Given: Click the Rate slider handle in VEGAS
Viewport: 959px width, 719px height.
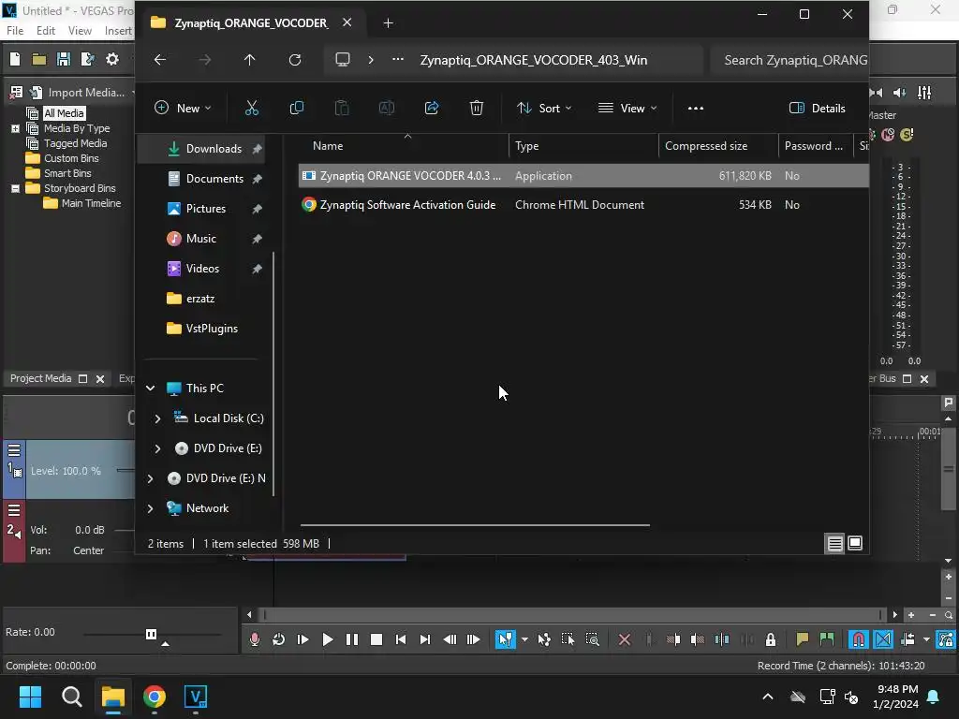Looking at the screenshot, I should click(151, 634).
